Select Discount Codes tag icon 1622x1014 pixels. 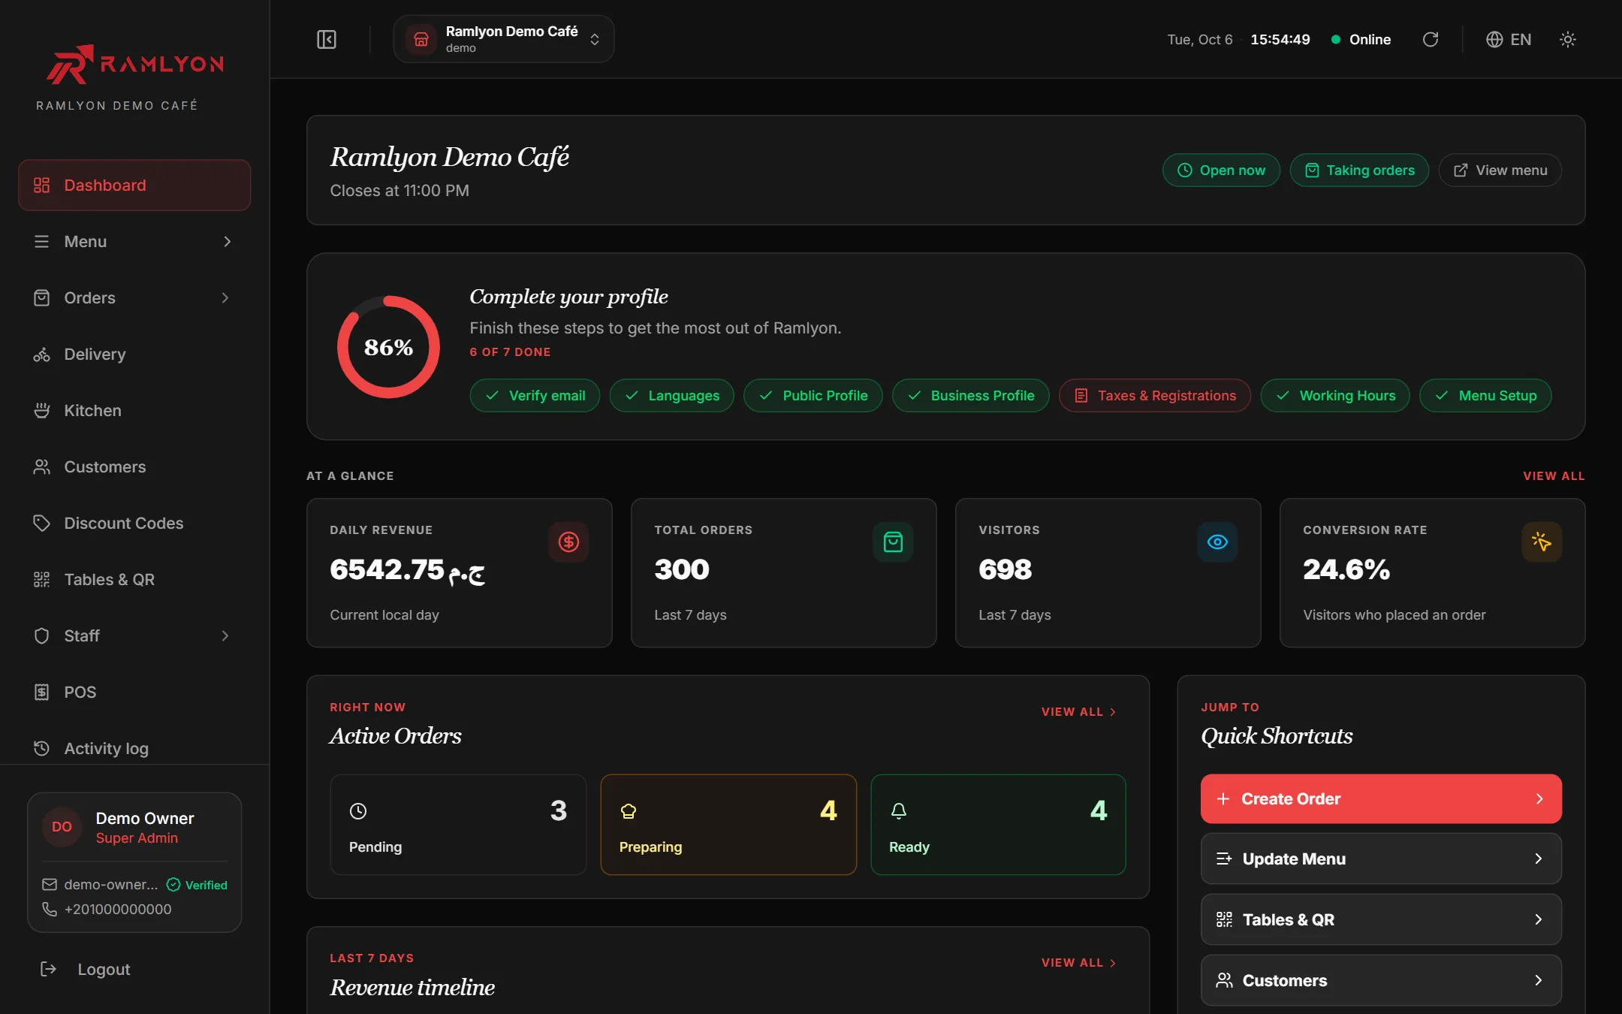coord(41,523)
